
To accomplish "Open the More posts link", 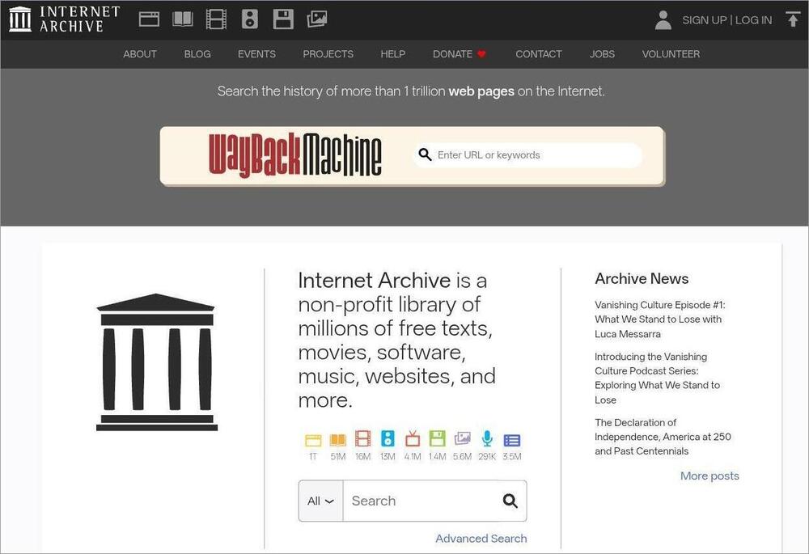I will [709, 476].
